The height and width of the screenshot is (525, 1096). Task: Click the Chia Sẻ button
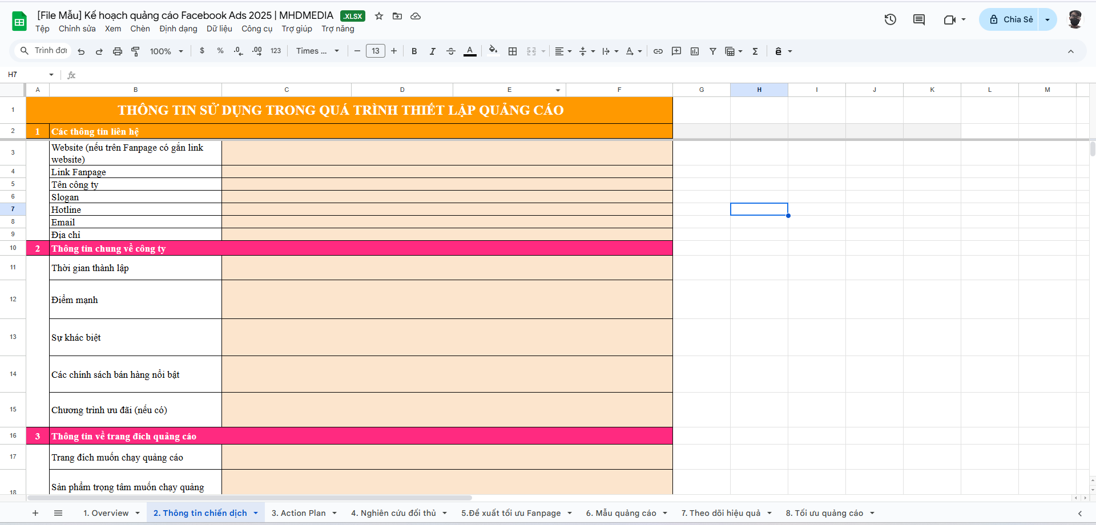[1009, 19]
